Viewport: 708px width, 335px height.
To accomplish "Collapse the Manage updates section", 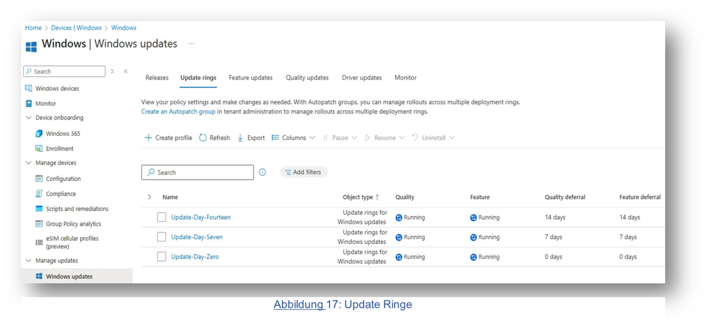I will (x=28, y=261).
